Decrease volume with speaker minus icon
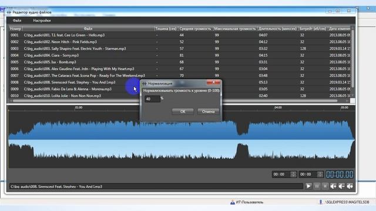376x211 pixels. tap(341, 186)
